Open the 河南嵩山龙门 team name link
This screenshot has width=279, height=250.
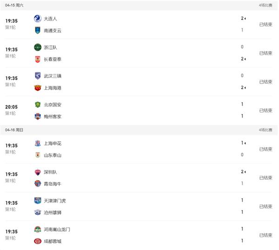tap(57, 229)
